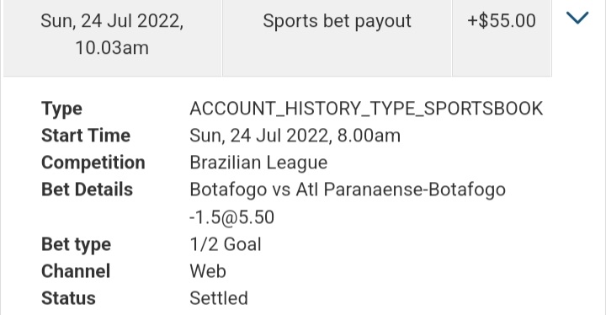
Task: Click the 1/2 Goal value
Action: (x=226, y=244)
